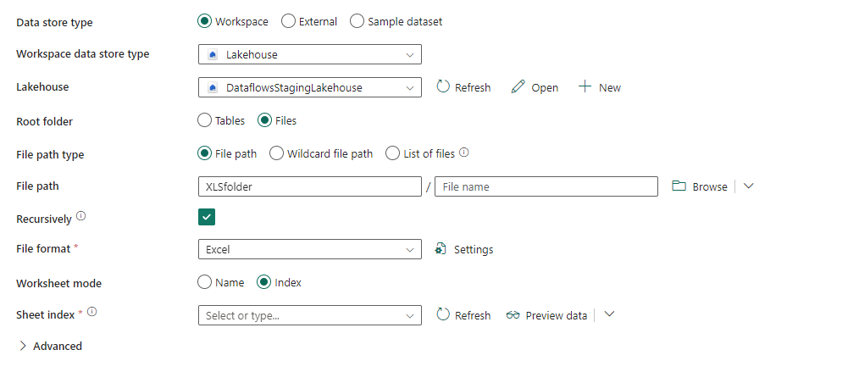Click Refresh icon beside Sheet index
Screen dimensions: 859x372
pyautogui.click(x=443, y=314)
